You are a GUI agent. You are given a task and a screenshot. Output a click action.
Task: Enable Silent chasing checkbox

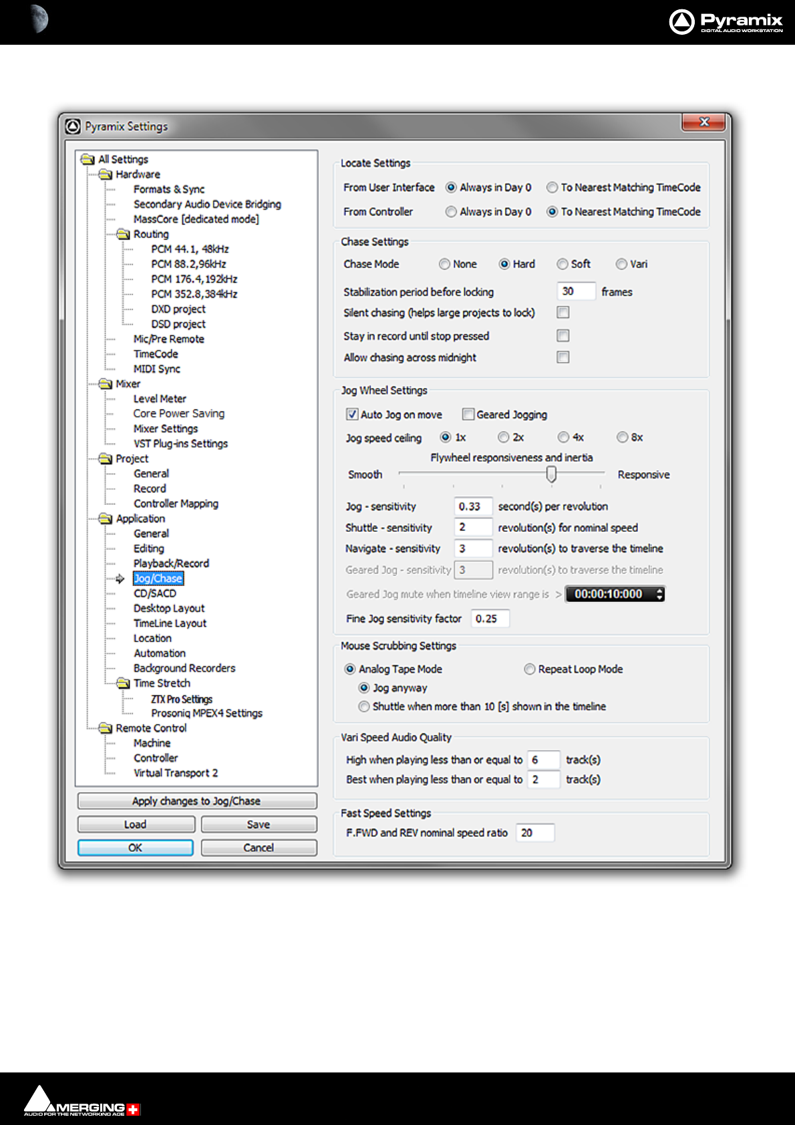click(x=563, y=312)
